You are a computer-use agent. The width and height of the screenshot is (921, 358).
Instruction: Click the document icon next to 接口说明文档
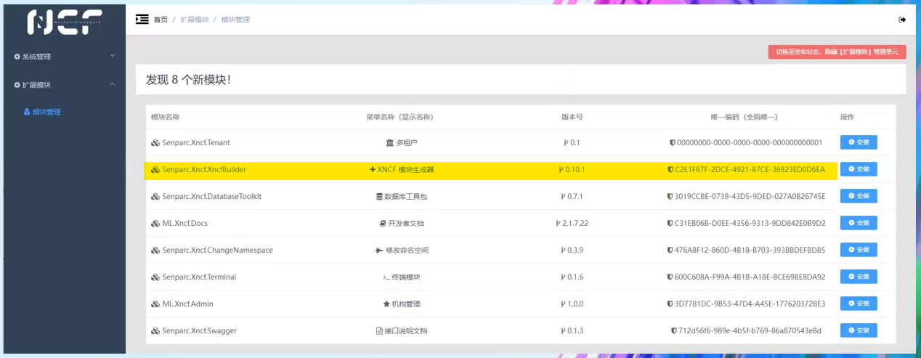pos(379,331)
